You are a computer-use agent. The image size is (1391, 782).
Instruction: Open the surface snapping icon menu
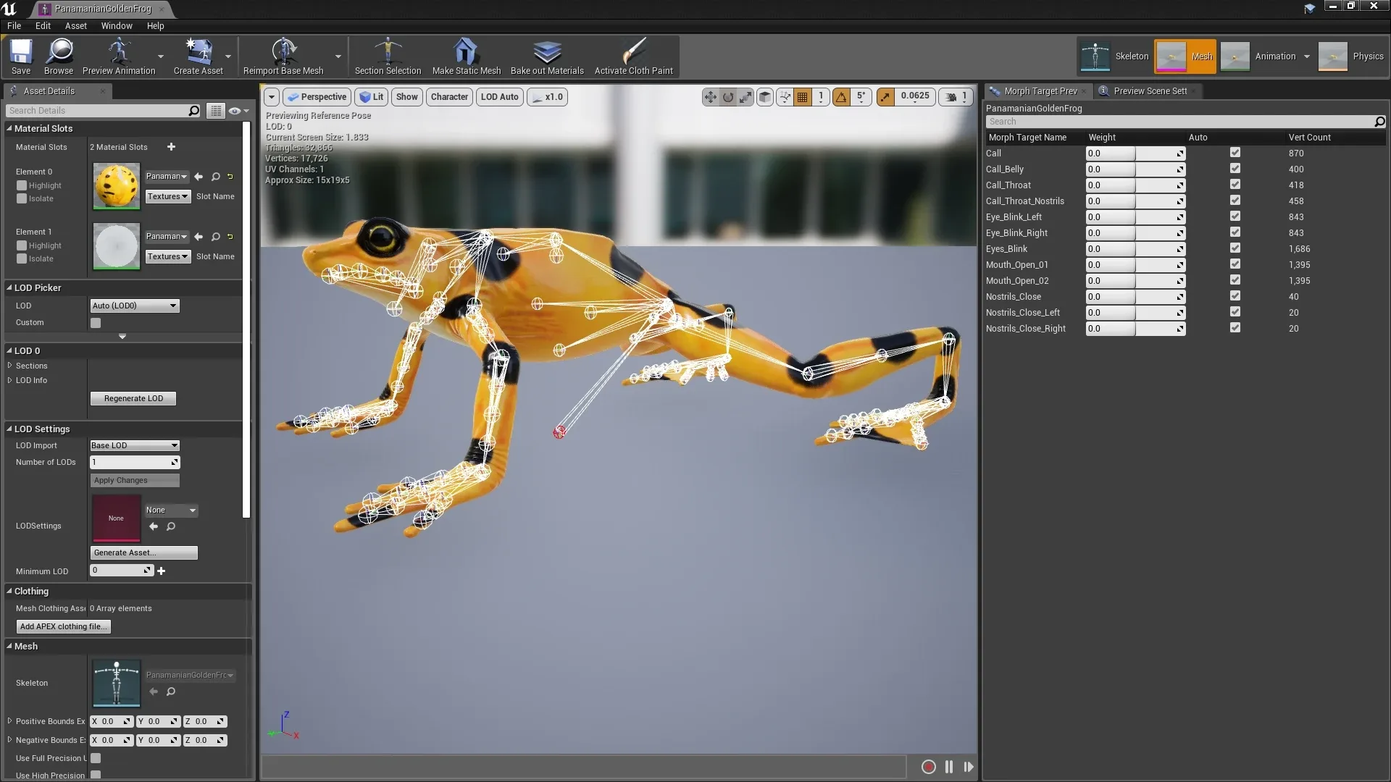click(785, 97)
